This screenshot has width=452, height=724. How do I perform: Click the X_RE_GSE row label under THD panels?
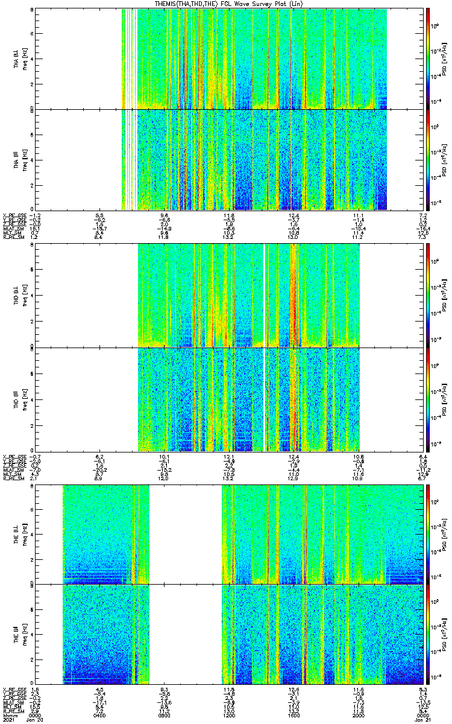pyautogui.click(x=14, y=456)
